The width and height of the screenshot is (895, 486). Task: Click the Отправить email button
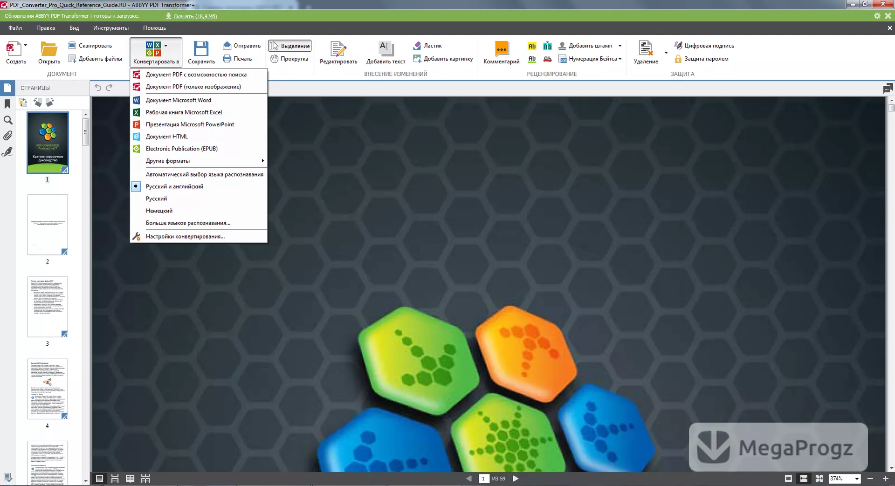pos(241,46)
